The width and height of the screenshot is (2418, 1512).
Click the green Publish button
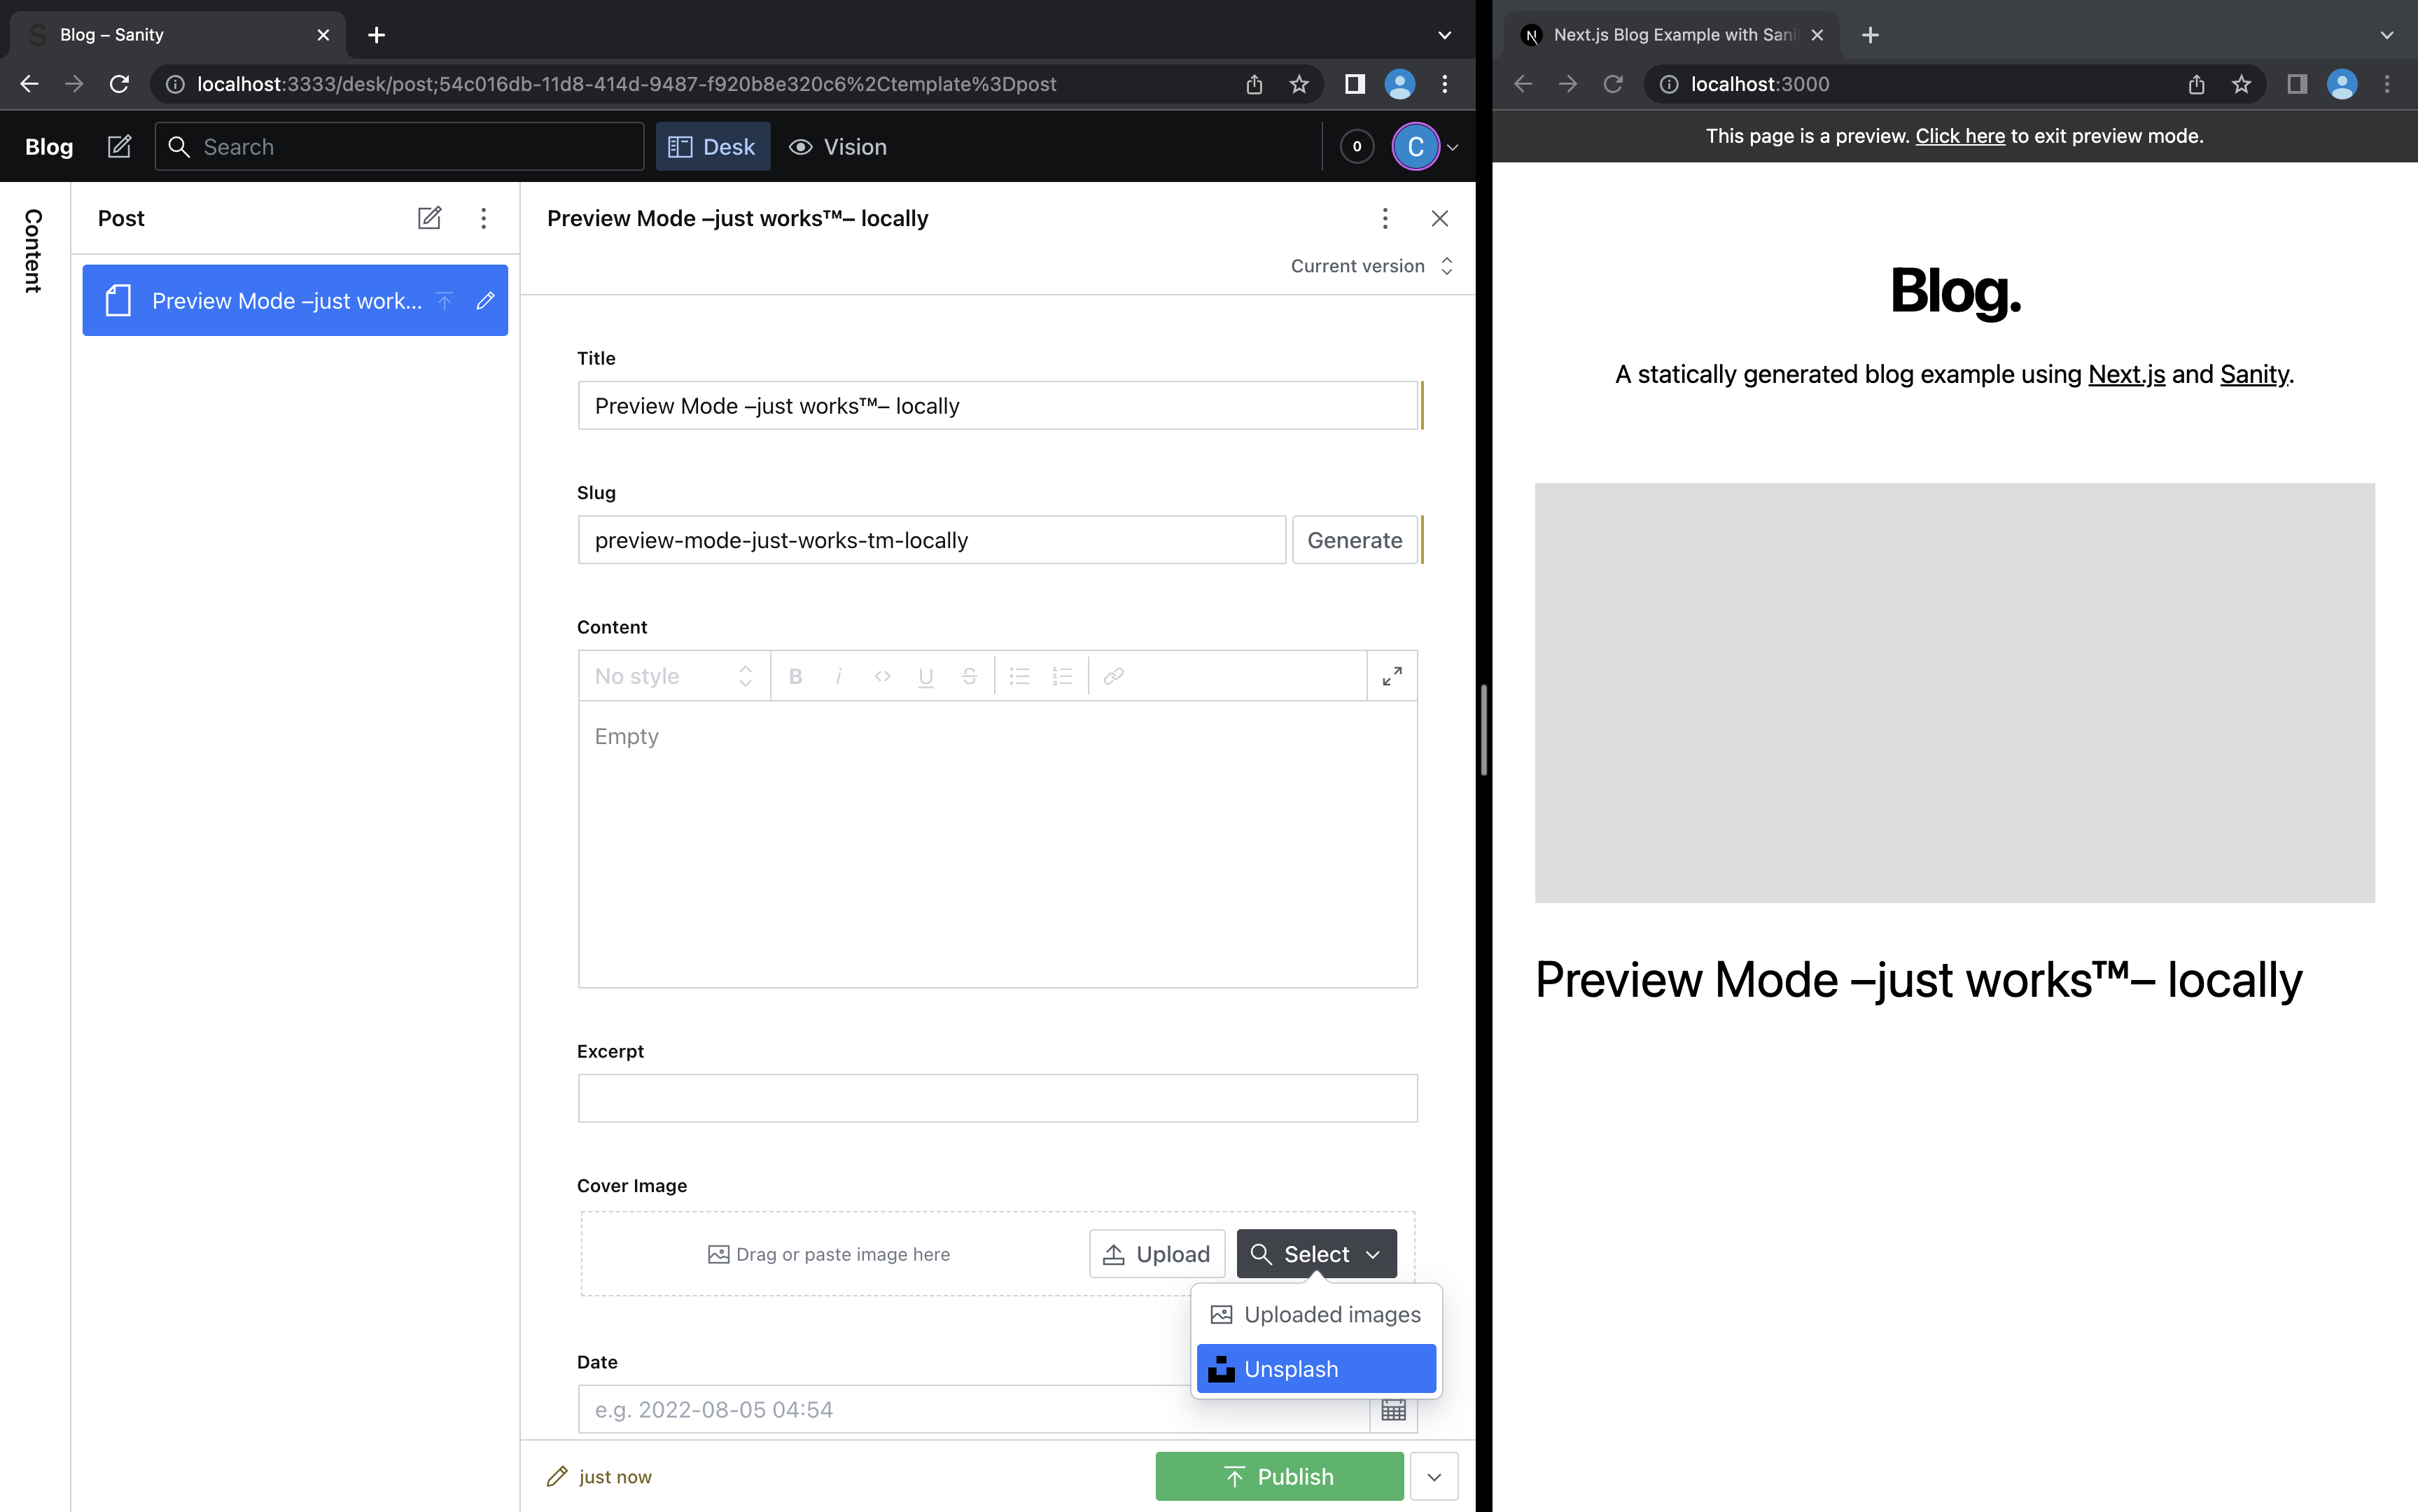tap(1279, 1476)
